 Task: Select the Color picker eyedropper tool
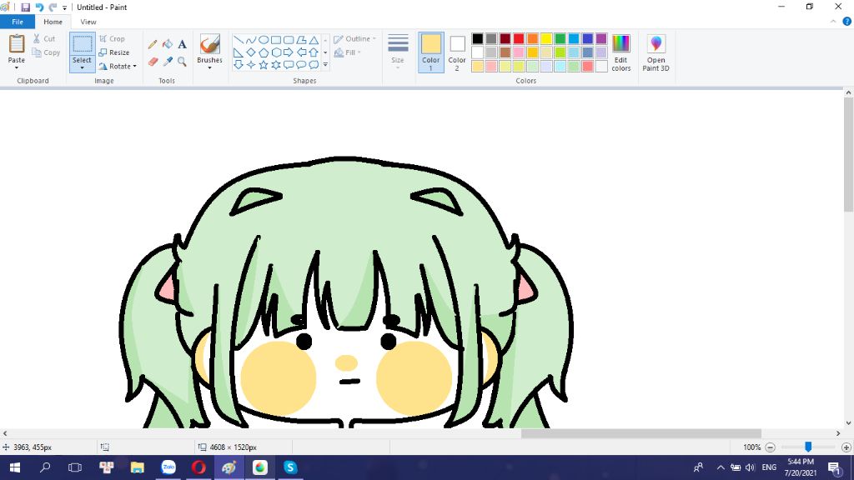point(167,62)
